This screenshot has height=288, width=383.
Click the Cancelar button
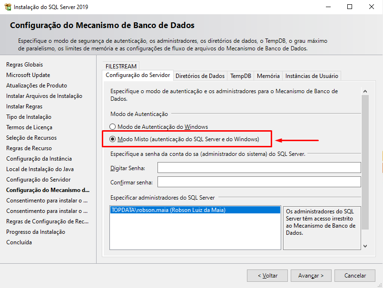[355, 276]
